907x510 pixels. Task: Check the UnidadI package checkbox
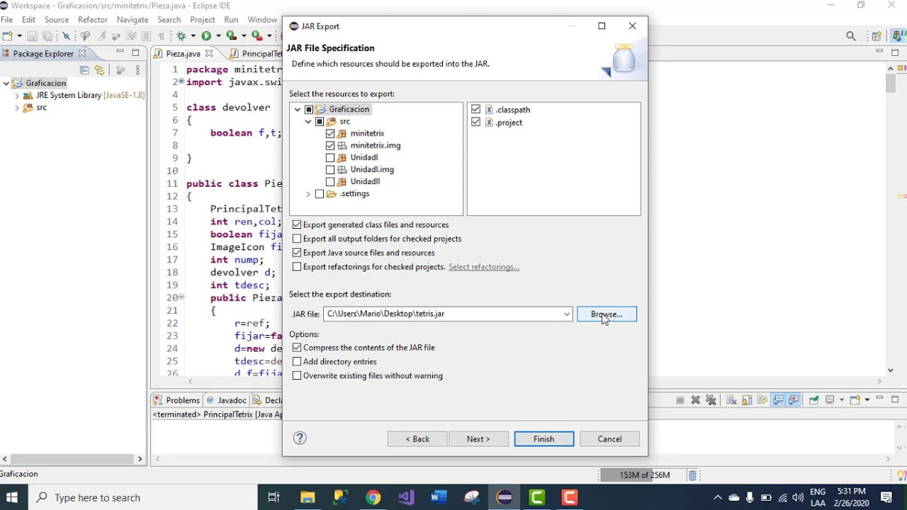pyautogui.click(x=330, y=157)
